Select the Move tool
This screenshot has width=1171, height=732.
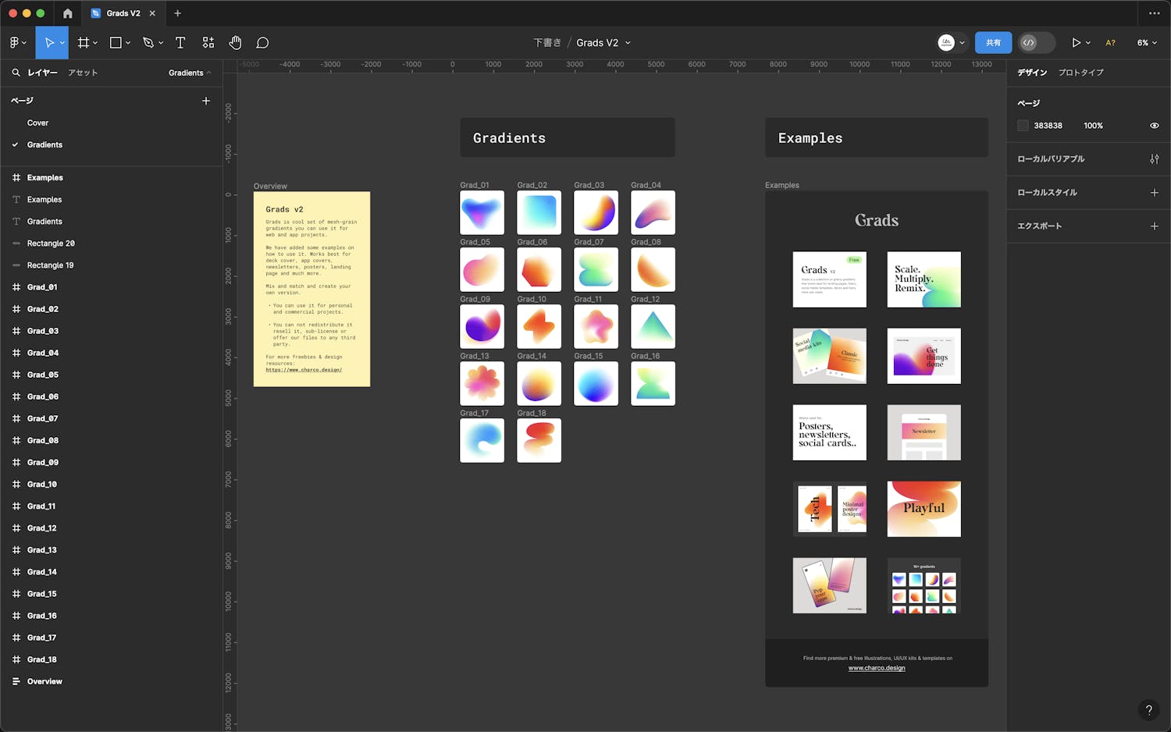click(49, 43)
